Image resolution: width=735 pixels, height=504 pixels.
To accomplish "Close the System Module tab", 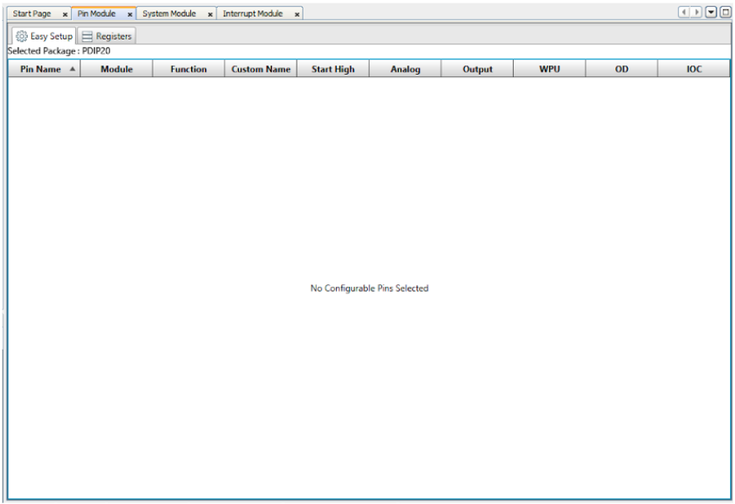I will (210, 14).
